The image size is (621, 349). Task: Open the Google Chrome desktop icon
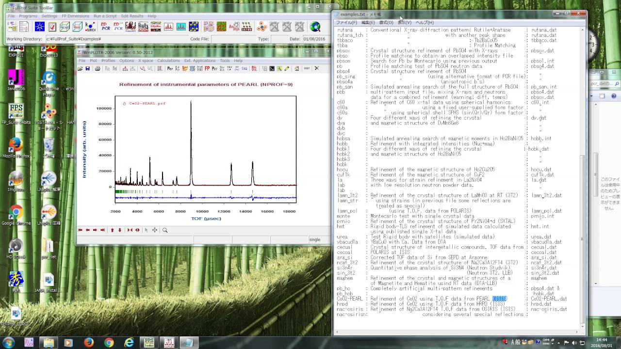(x=16, y=214)
